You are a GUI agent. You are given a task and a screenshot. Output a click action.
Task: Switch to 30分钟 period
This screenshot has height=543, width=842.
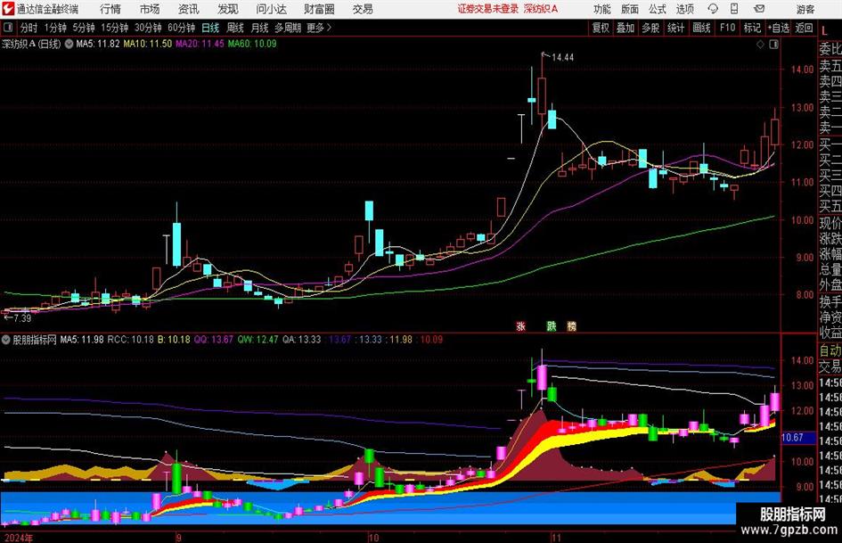point(148,28)
